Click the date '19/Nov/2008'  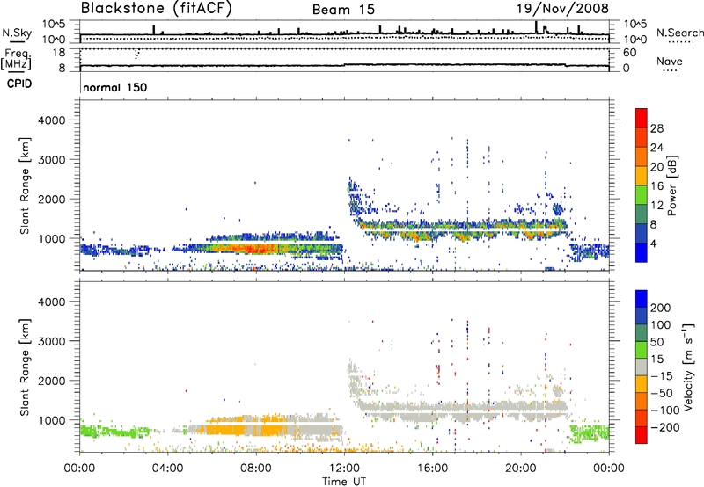[562, 9]
